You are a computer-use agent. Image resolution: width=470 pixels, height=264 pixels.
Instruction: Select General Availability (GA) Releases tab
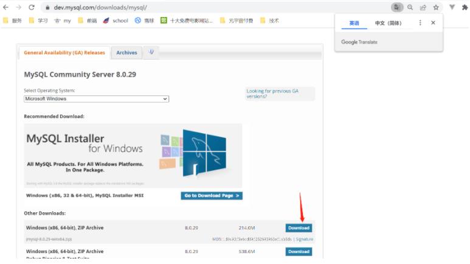[64, 53]
